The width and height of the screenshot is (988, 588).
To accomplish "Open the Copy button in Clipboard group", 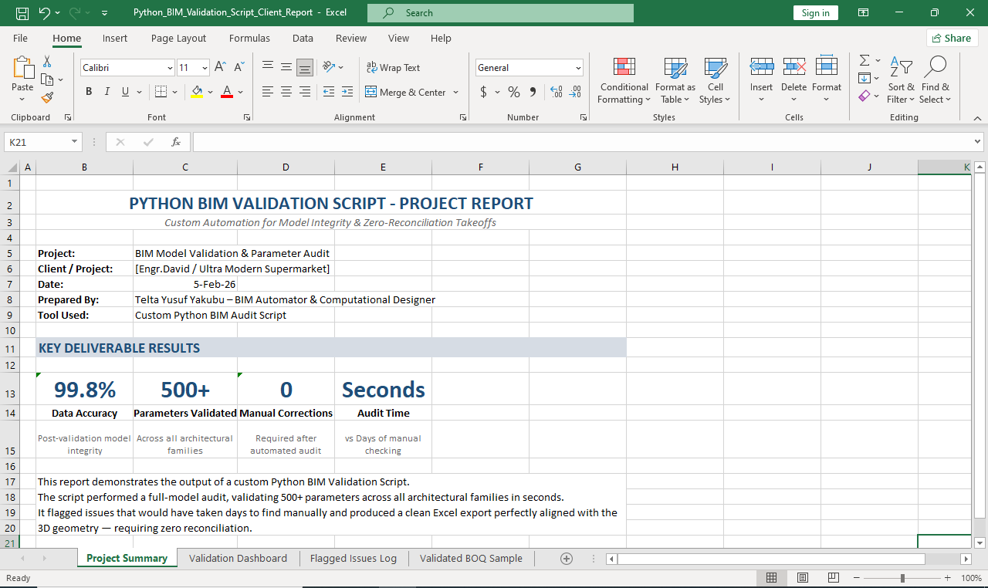I will click(x=47, y=79).
